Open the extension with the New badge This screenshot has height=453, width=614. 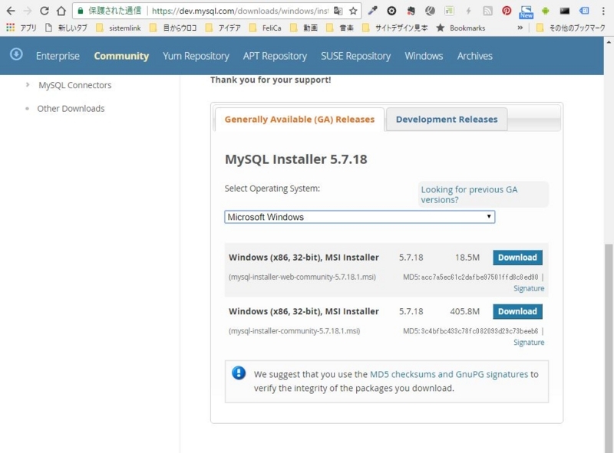pyautogui.click(x=527, y=11)
